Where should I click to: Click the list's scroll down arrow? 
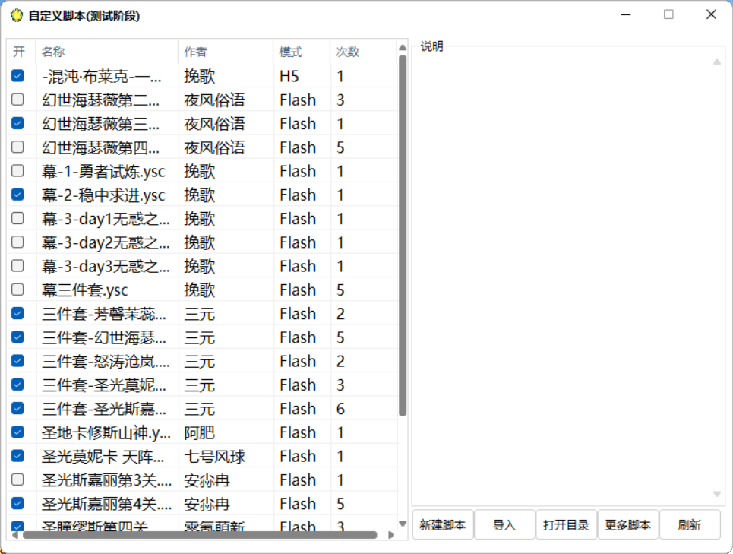(403, 524)
